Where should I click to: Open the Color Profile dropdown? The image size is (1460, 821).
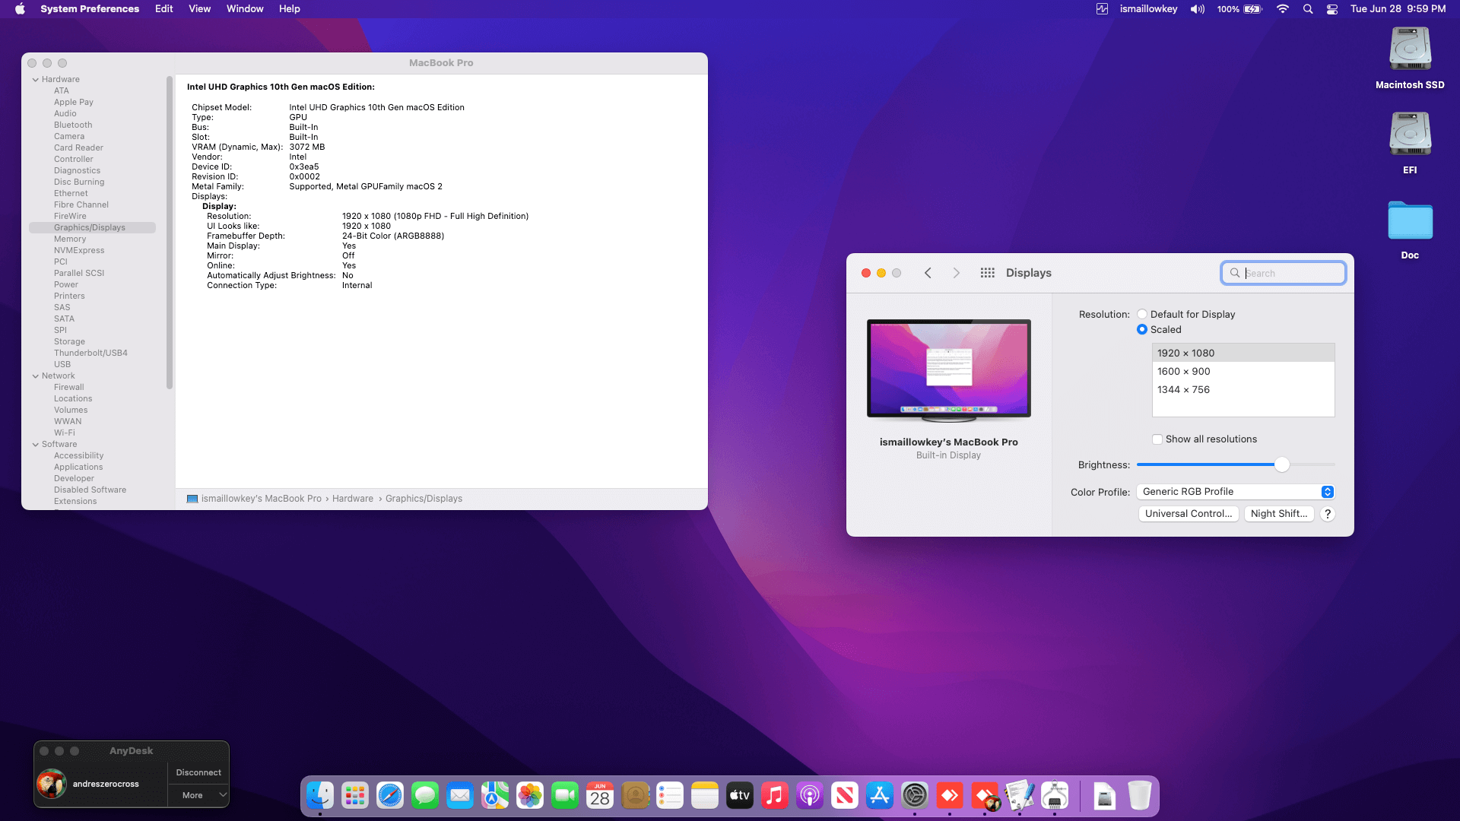point(1236,492)
